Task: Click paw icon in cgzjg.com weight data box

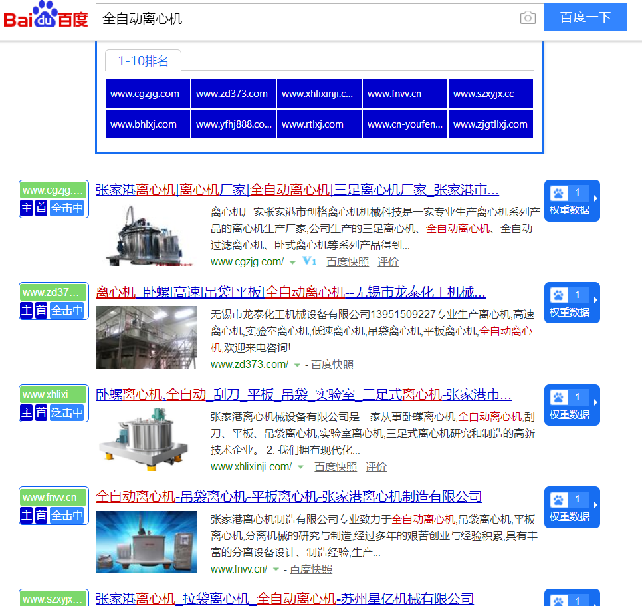Action: (558, 192)
